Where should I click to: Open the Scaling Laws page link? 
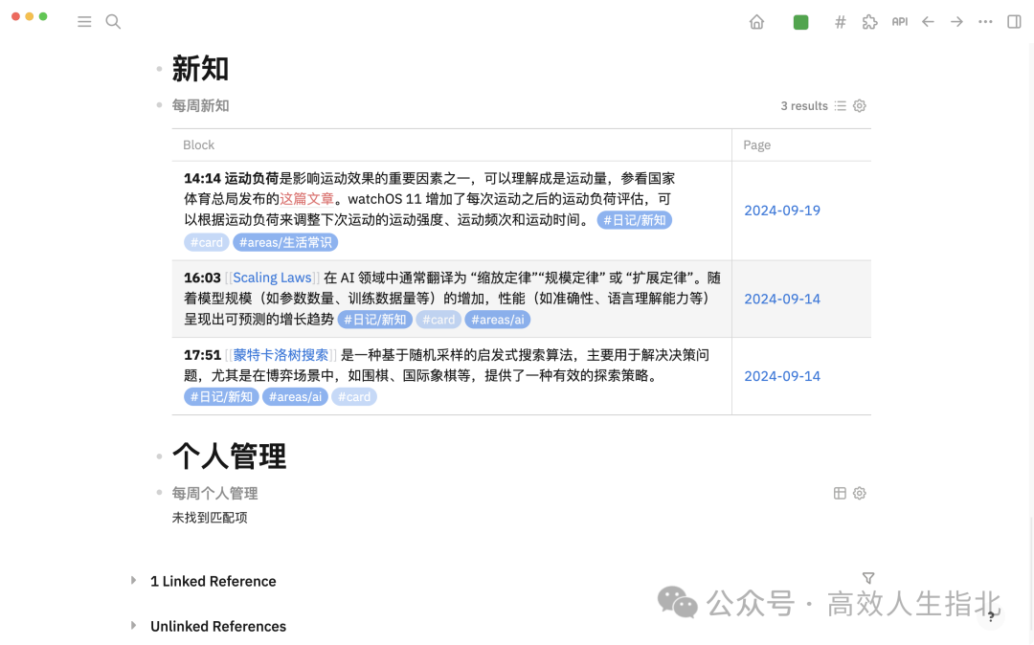(272, 277)
